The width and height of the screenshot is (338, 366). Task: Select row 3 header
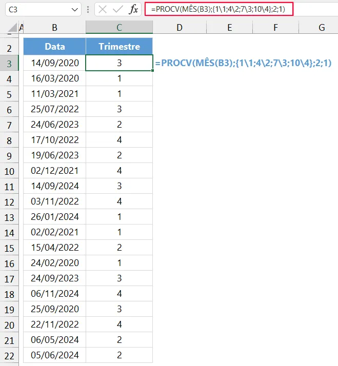(9, 63)
